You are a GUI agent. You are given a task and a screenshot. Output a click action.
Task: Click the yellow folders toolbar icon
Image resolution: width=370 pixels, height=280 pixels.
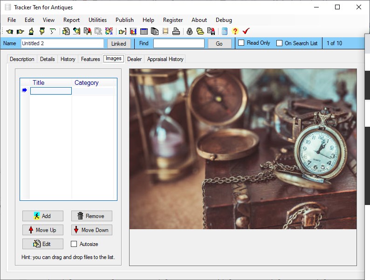point(200,31)
